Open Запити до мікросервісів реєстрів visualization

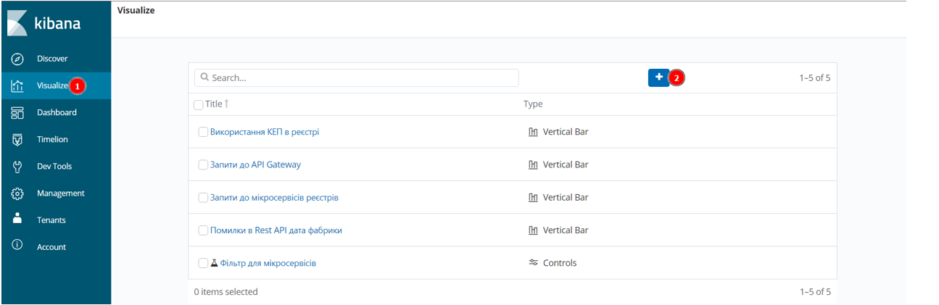pyautogui.click(x=274, y=198)
